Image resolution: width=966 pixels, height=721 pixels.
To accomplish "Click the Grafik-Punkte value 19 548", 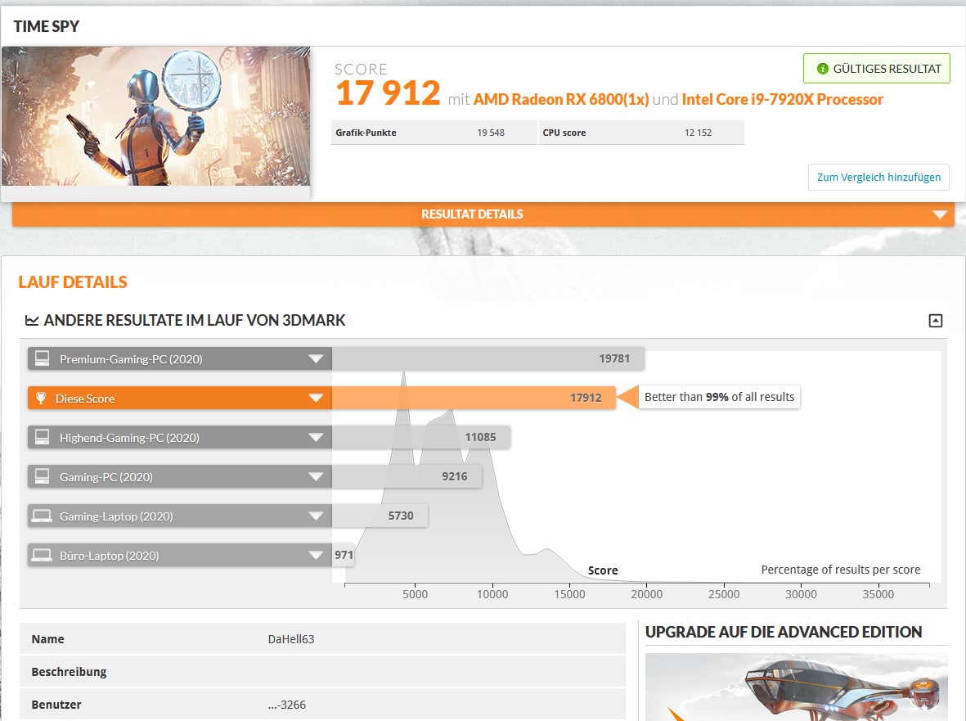I will click(491, 133).
